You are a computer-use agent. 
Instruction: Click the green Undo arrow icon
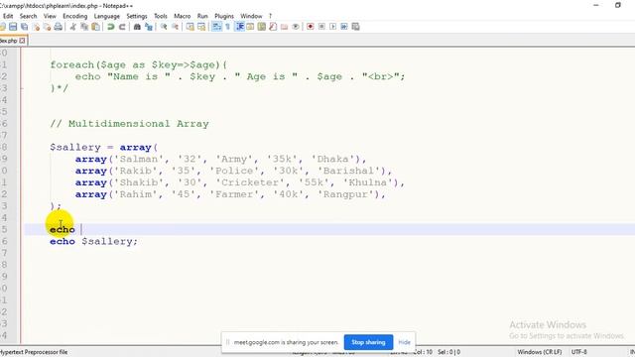[x=110, y=27]
